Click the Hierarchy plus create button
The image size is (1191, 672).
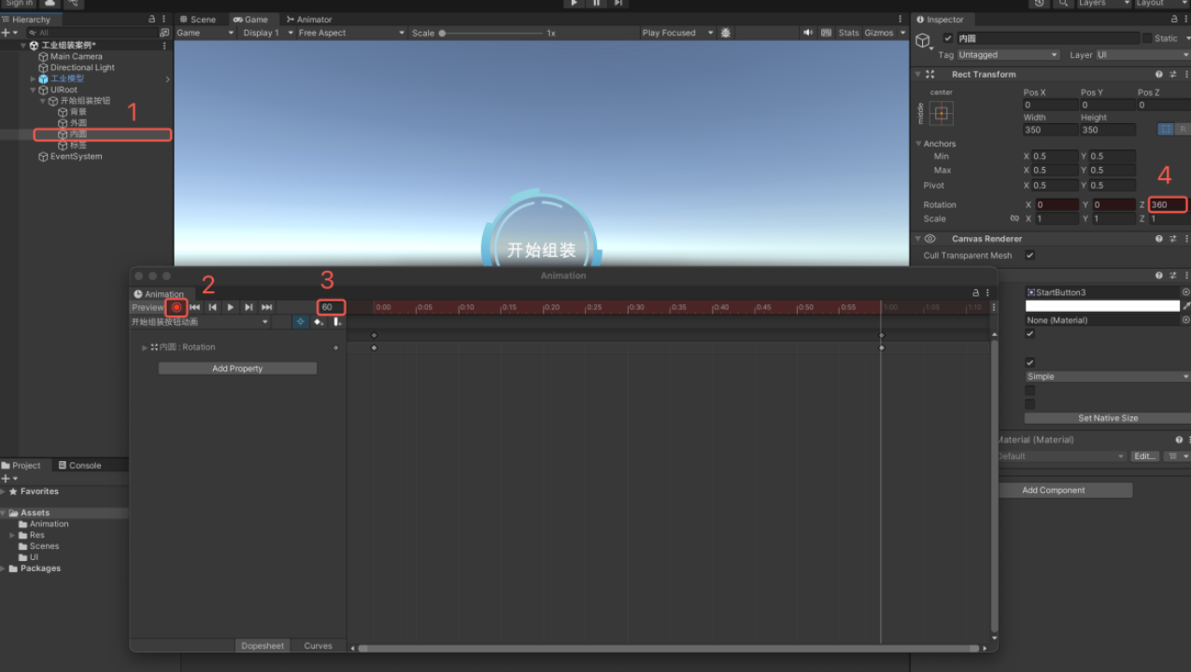tap(8, 33)
